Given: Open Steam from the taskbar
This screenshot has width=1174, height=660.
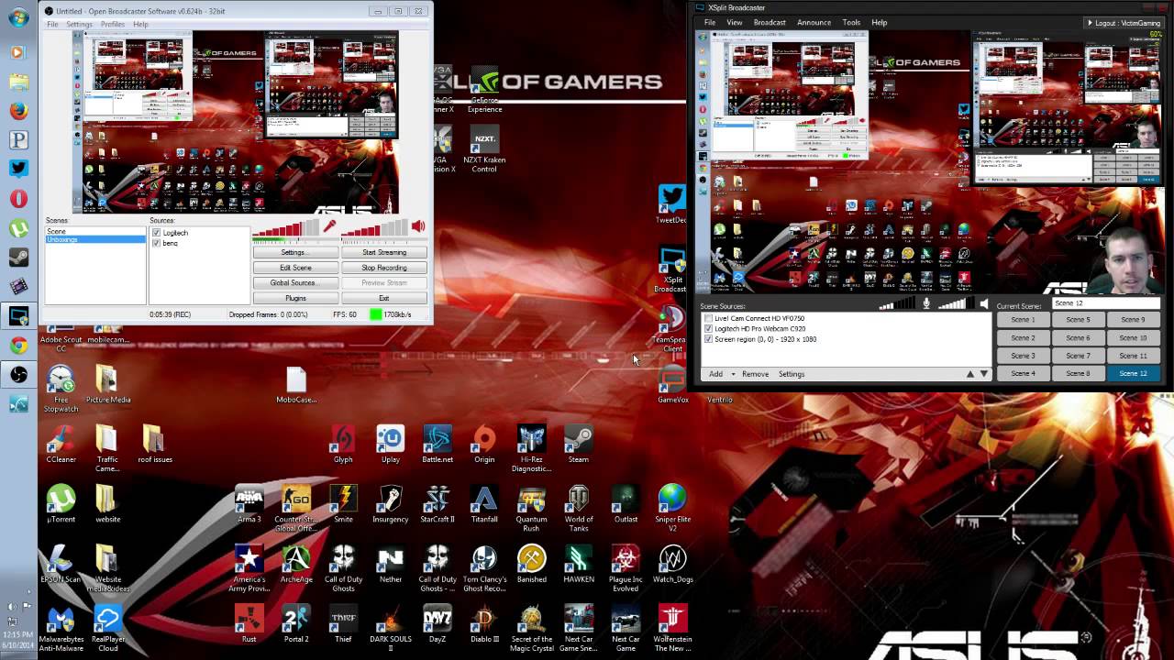Looking at the screenshot, I should [x=18, y=257].
